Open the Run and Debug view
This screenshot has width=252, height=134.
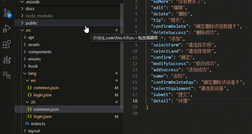7,28
